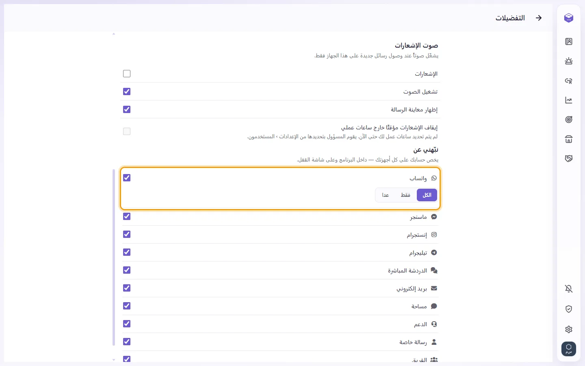Click the رسالة خاصة row label
This screenshot has width=585, height=366.
pos(413,342)
